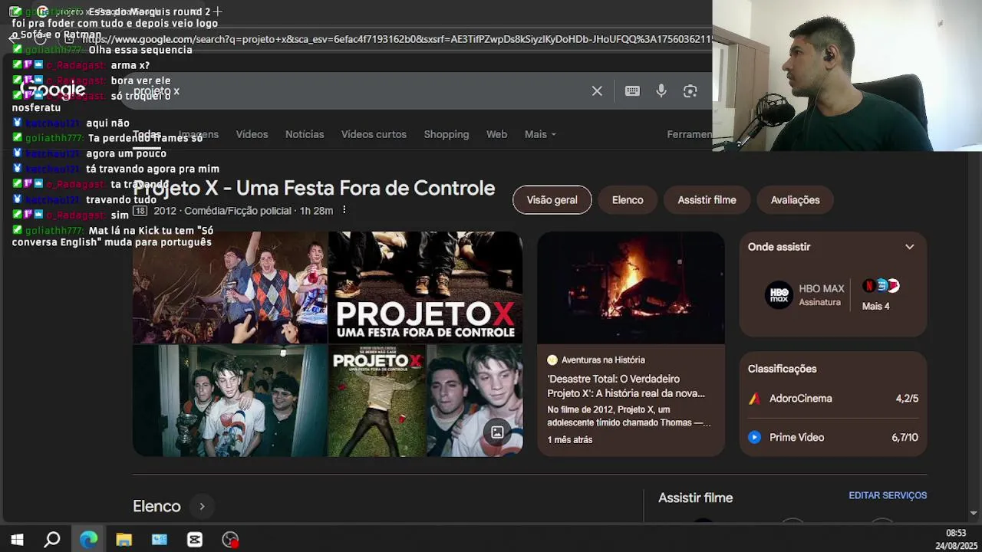Click the HBO Max logo
This screenshot has width=982, height=552.
coord(779,295)
